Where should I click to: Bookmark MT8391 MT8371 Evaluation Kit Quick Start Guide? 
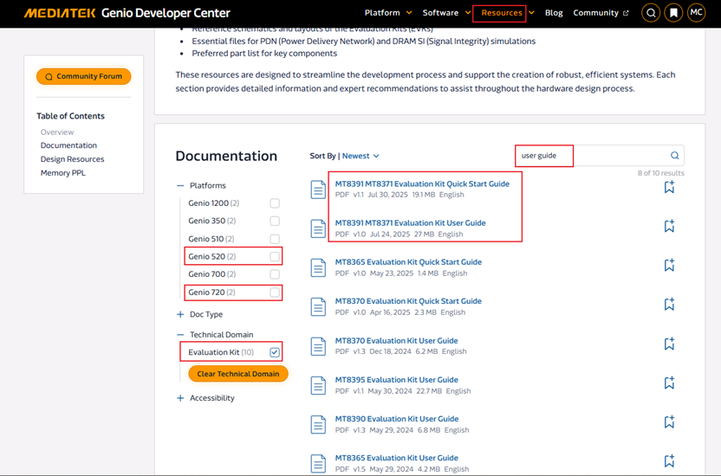point(669,188)
